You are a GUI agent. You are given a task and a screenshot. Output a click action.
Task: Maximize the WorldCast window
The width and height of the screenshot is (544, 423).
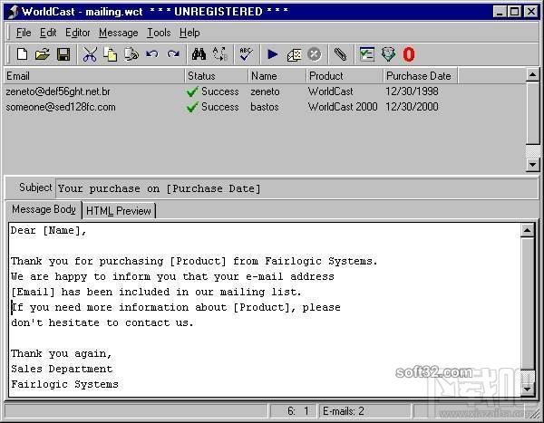coord(514,12)
